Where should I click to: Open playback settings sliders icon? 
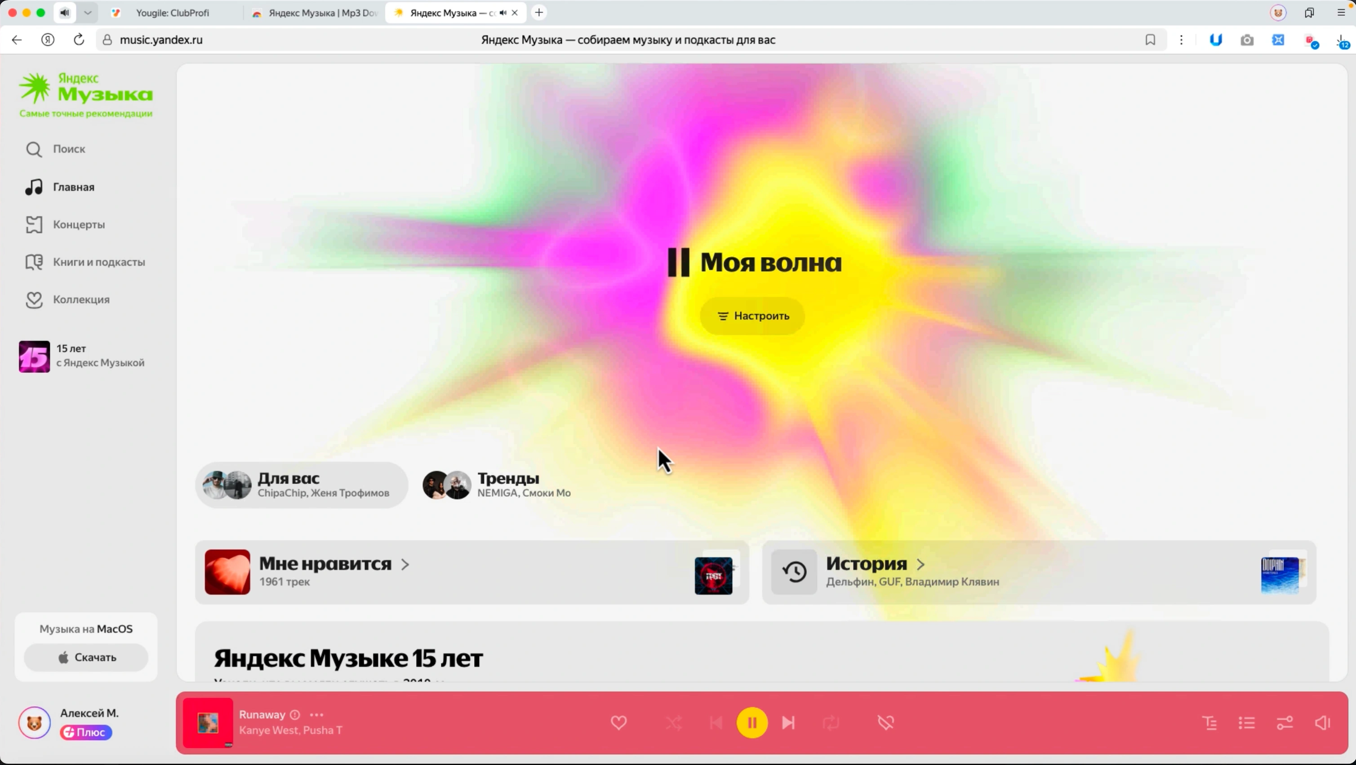pos(1285,722)
